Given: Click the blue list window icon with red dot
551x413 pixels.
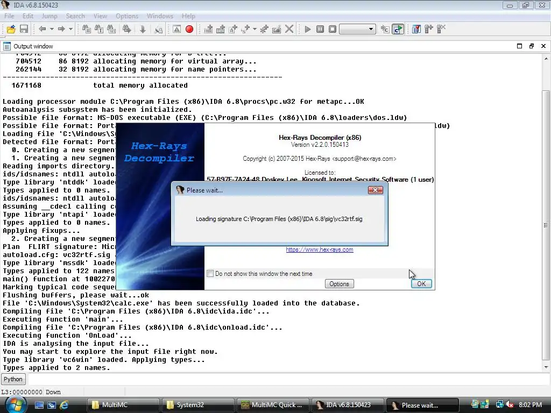Looking at the screenshot, I should coord(416,29).
